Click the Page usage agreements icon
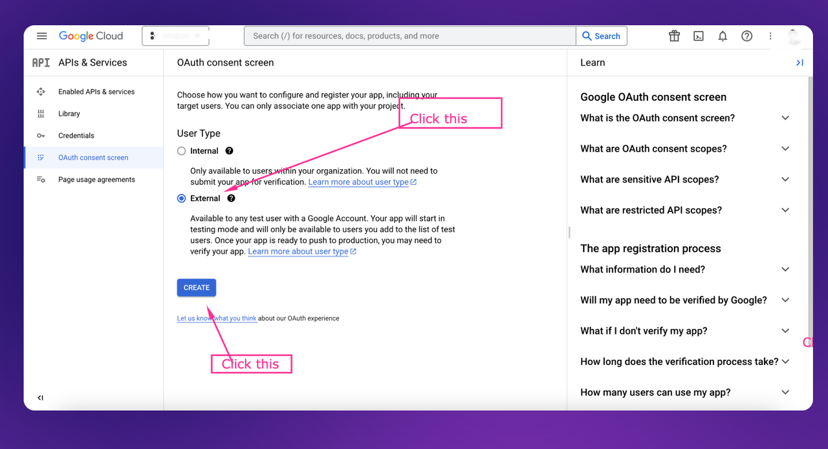828x449 pixels. point(41,180)
